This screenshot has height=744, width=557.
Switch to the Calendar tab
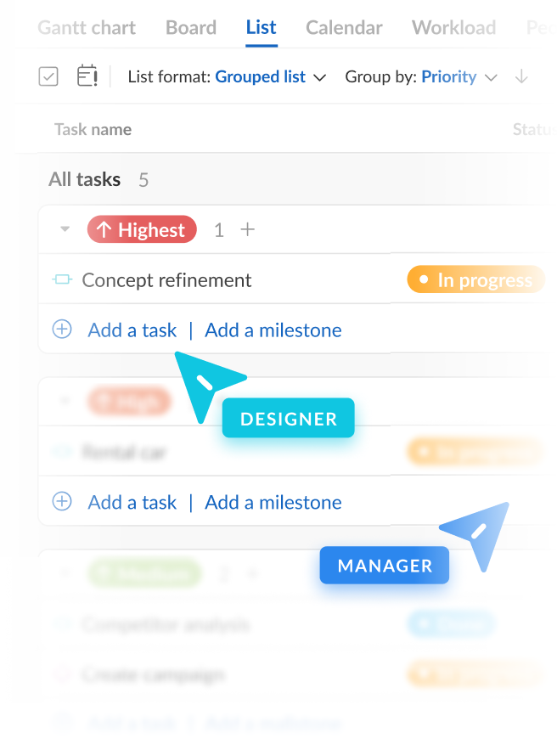pos(344,28)
